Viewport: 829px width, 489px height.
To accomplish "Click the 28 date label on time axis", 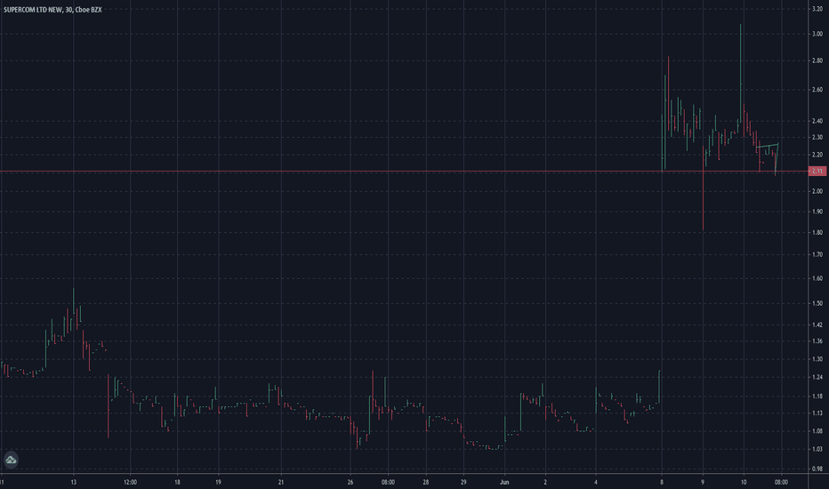I will (x=425, y=482).
